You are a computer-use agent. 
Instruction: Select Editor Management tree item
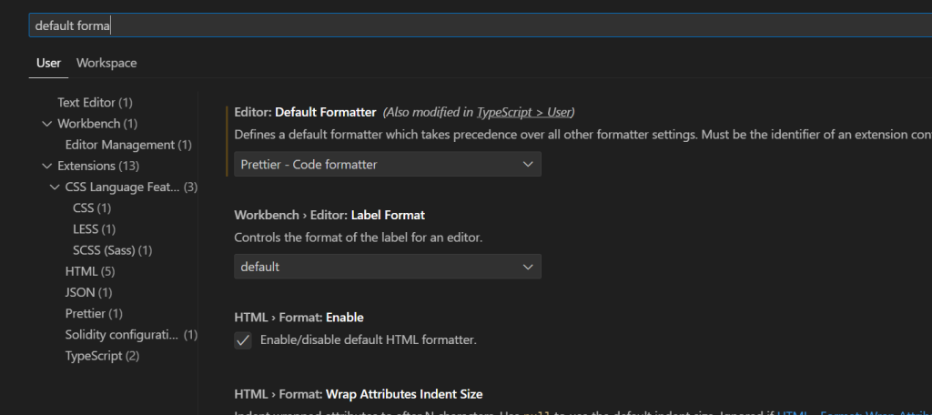(127, 145)
